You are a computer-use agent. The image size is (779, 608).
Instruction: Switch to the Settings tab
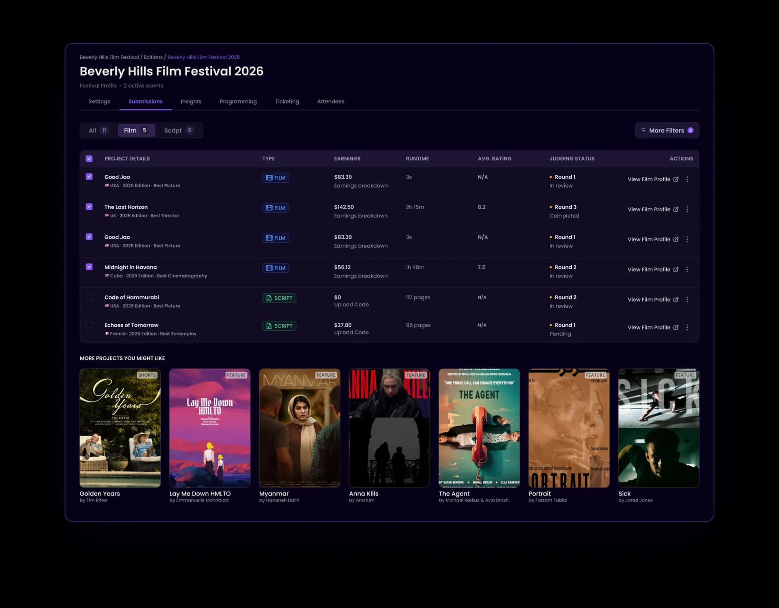99,101
